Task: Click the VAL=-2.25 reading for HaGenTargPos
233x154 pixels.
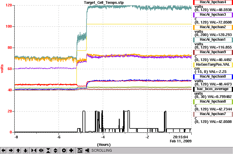Action: (x=218, y=72)
